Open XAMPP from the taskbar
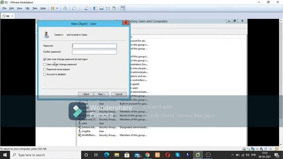This screenshot has width=283, height=159. coord(157,155)
